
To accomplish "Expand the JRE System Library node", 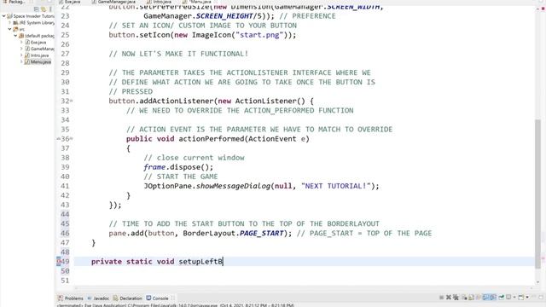I will pyautogui.click(x=9, y=23).
